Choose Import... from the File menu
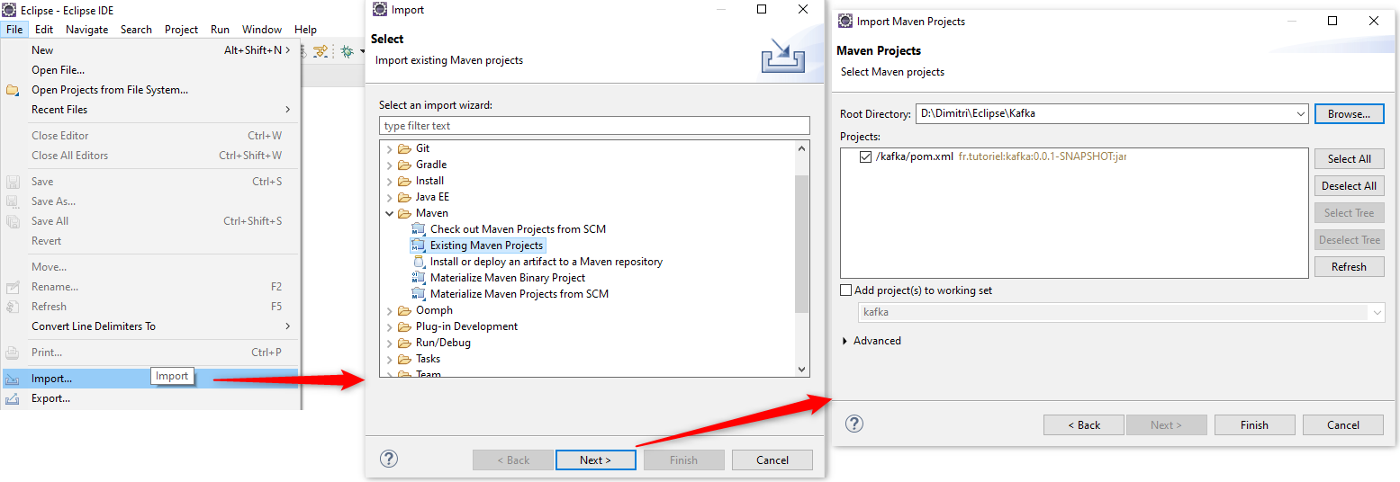 [51, 379]
